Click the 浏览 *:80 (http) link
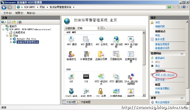 coord(165,75)
